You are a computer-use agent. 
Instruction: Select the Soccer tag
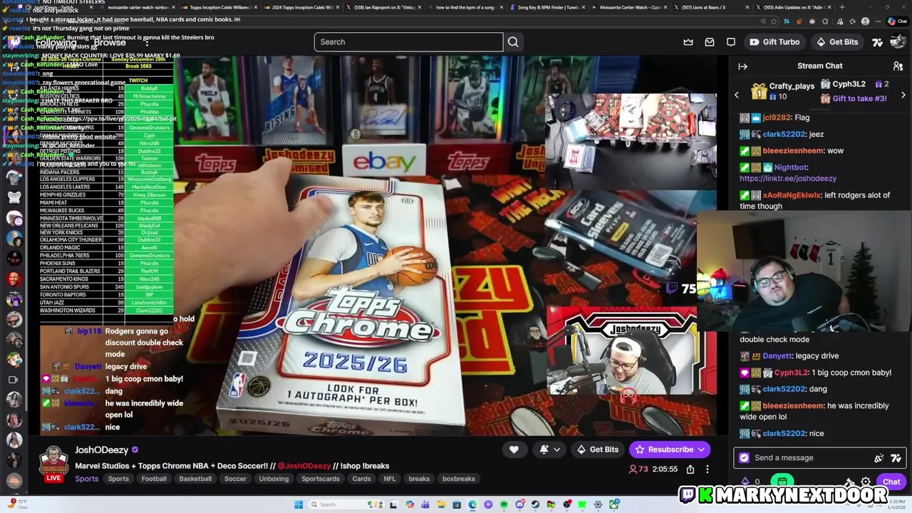(235, 479)
